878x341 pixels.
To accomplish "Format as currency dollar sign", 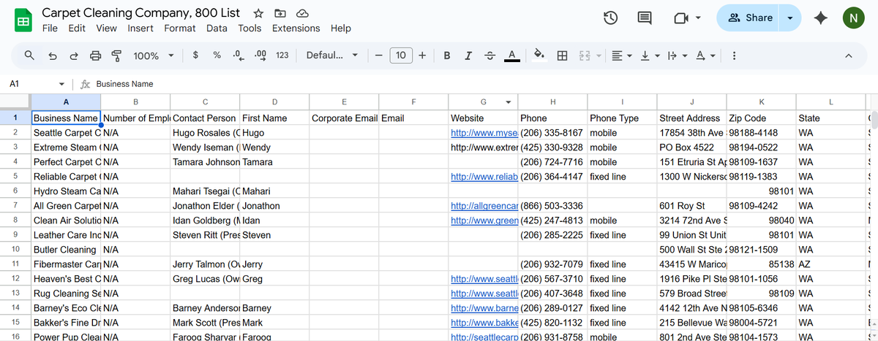I will pyautogui.click(x=195, y=55).
